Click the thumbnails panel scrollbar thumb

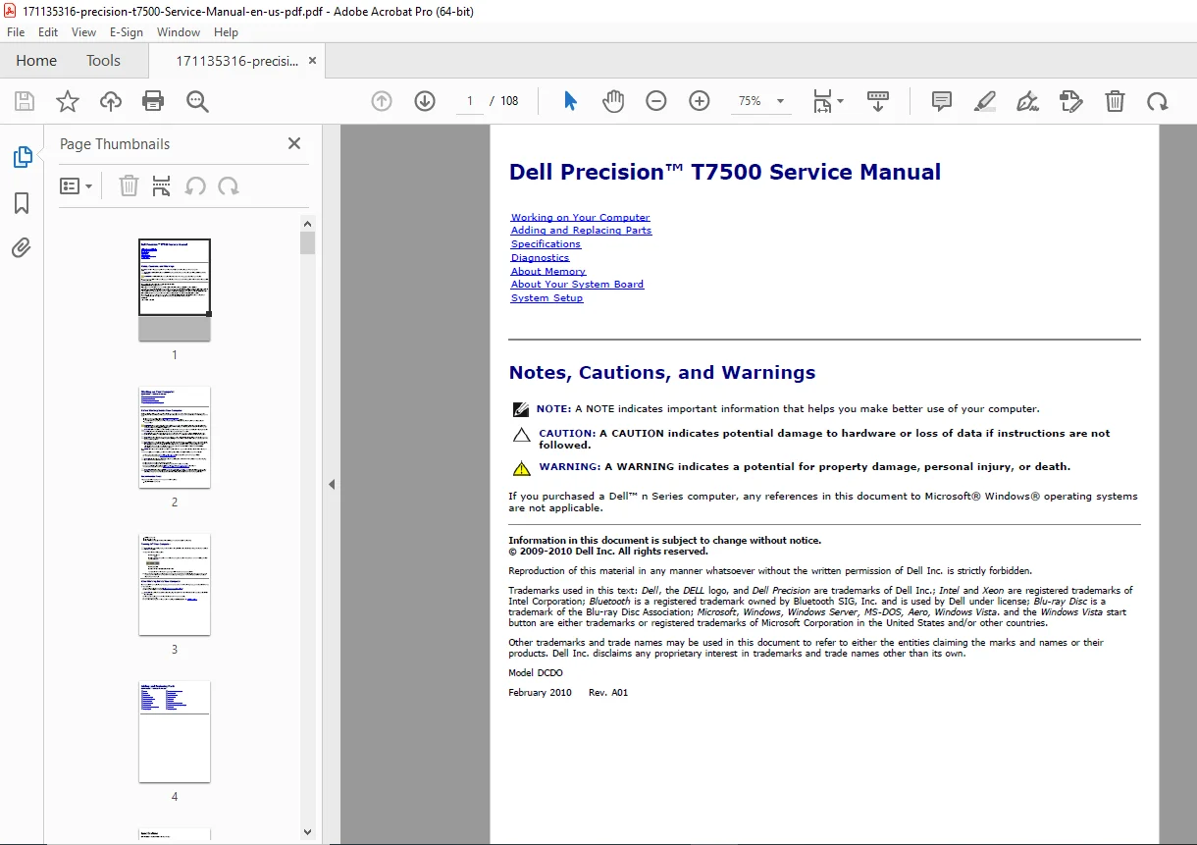click(308, 242)
